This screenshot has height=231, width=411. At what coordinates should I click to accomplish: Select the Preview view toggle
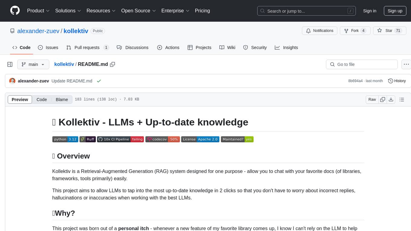click(20, 99)
